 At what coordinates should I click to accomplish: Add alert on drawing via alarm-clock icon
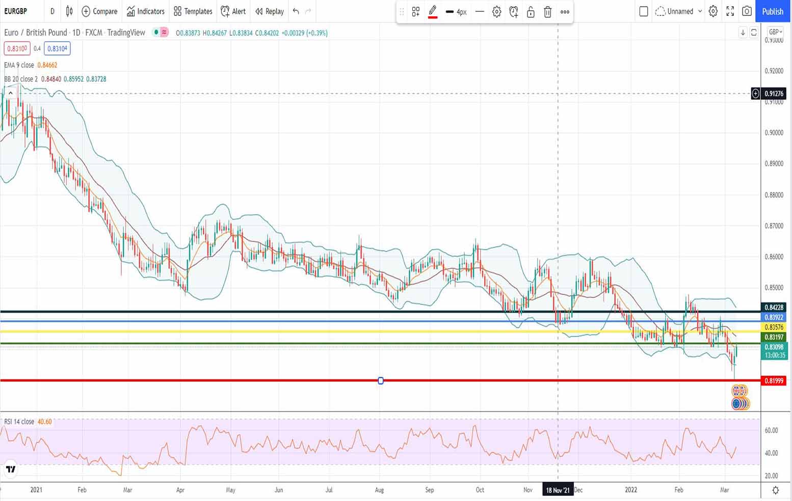[514, 12]
